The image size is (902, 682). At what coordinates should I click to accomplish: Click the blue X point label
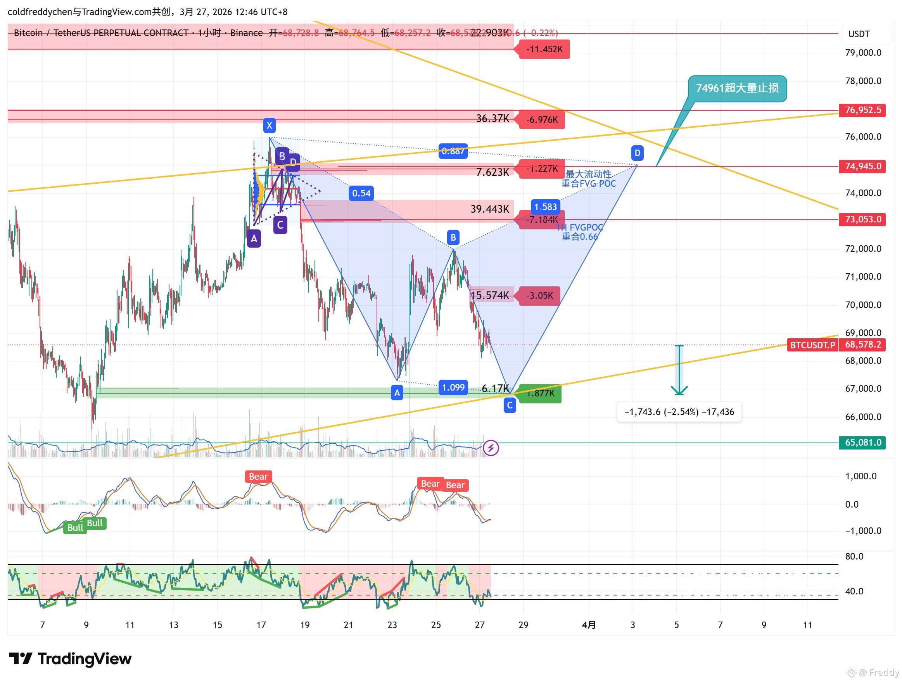[x=269, y=126]
